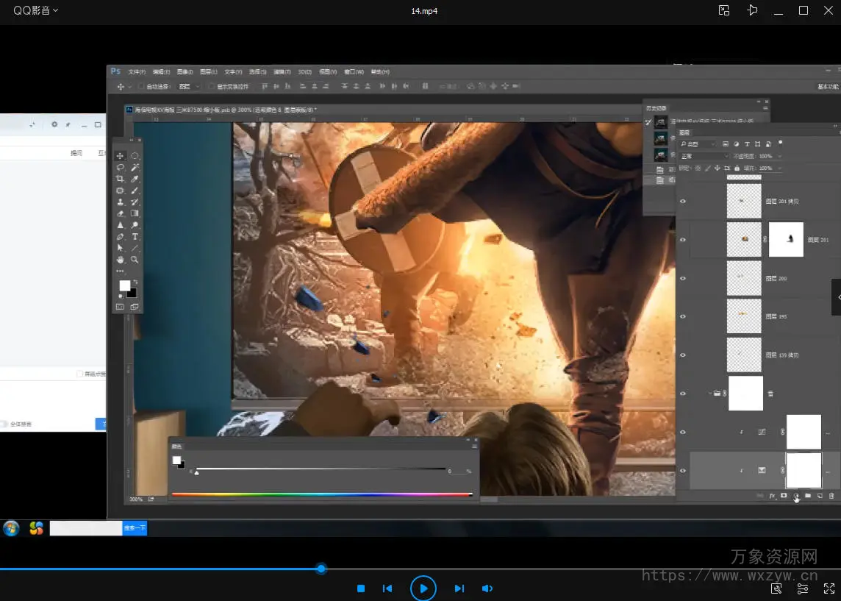Open the QQ影音 main menu dropdown
Viewport: 841px width, 601px height.
tap(35, 10)
